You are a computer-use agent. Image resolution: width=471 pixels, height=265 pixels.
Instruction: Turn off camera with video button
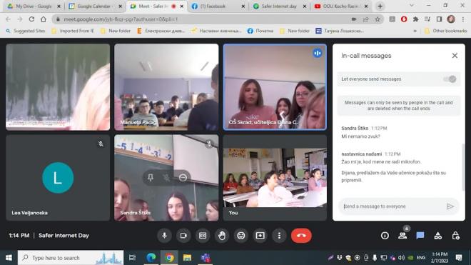tap(183, 236)
